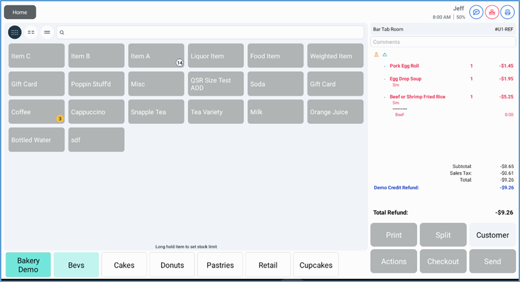This screenshot has height=282, width=520.
Task: Select the Bakery Demo menu tab
Action: tap(28, 265)
